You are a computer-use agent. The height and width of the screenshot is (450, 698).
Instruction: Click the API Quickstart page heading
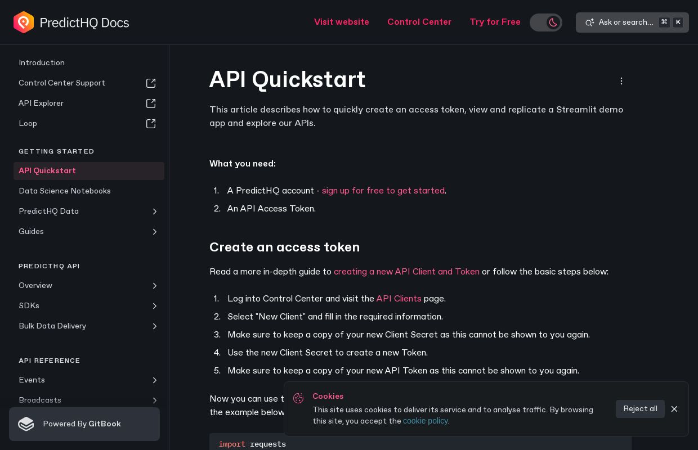click(x=288, y=80)
